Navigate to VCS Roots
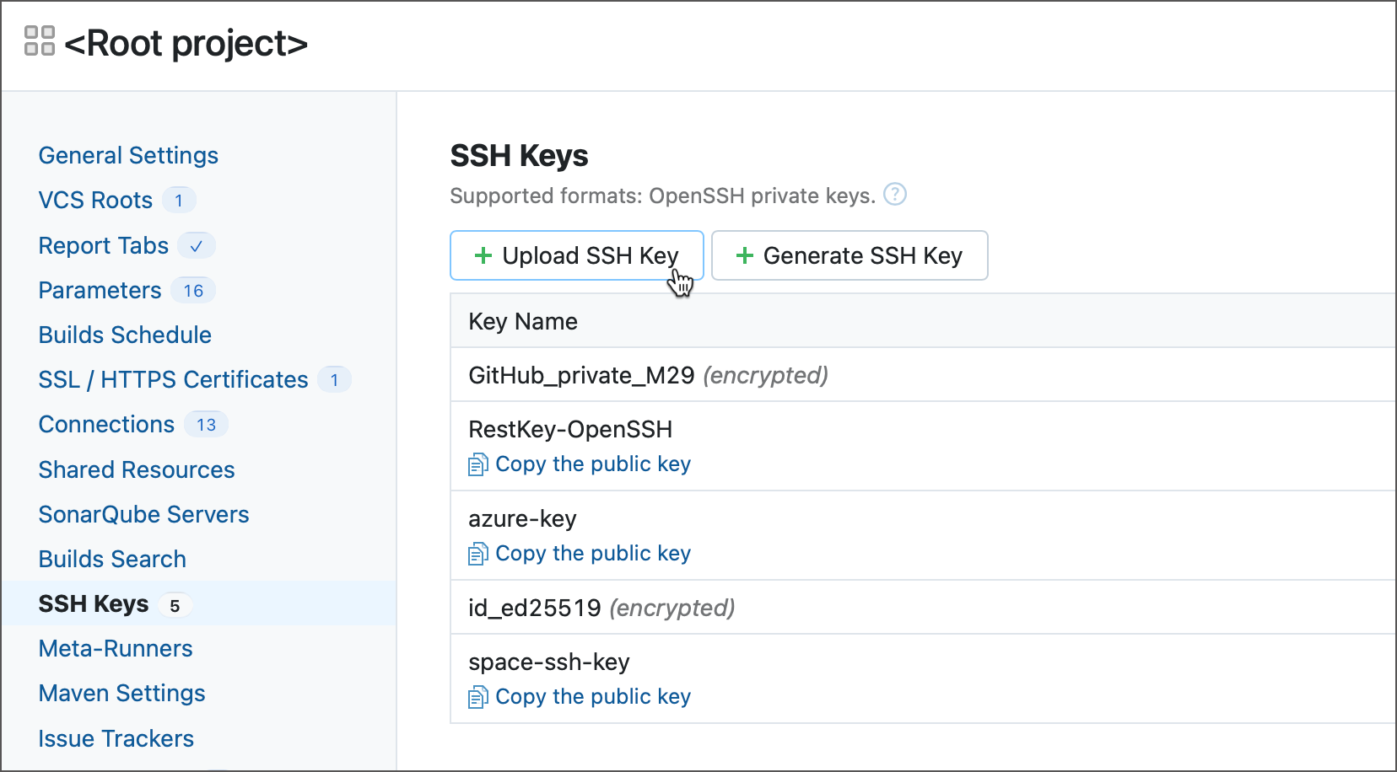The image size is (1397, 772). [95, 200]
